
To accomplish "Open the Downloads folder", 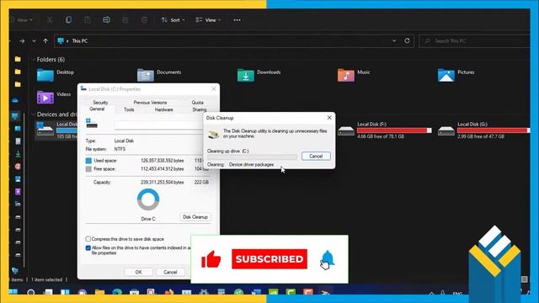I will click(259, 75).
